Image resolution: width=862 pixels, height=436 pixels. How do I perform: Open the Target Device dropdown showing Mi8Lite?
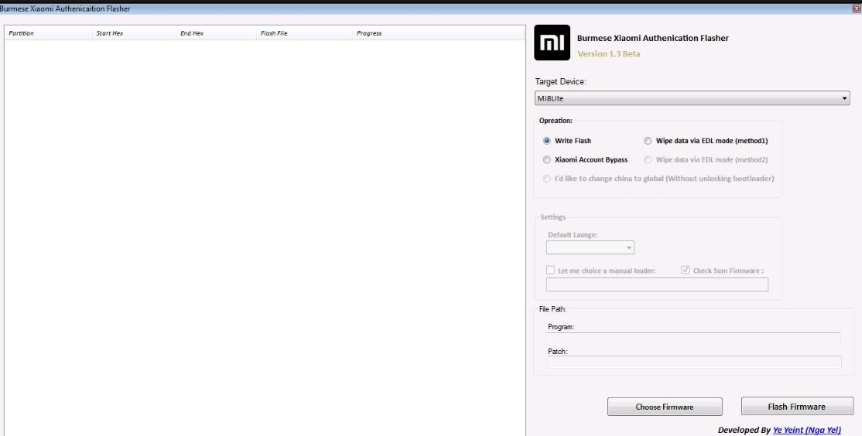[x=692, y=98]
